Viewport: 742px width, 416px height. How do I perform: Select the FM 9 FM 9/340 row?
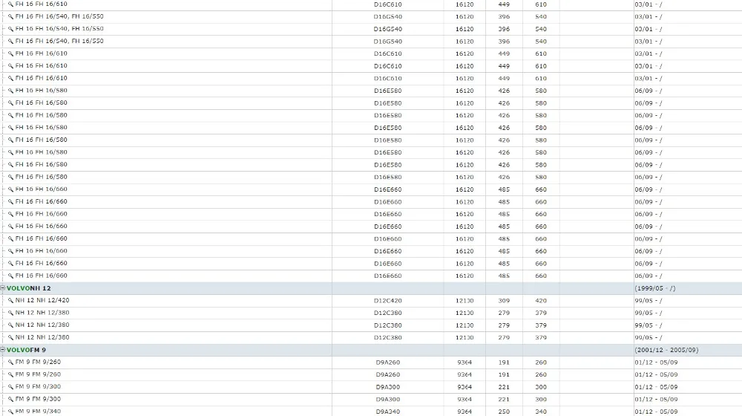click(371, 412)
